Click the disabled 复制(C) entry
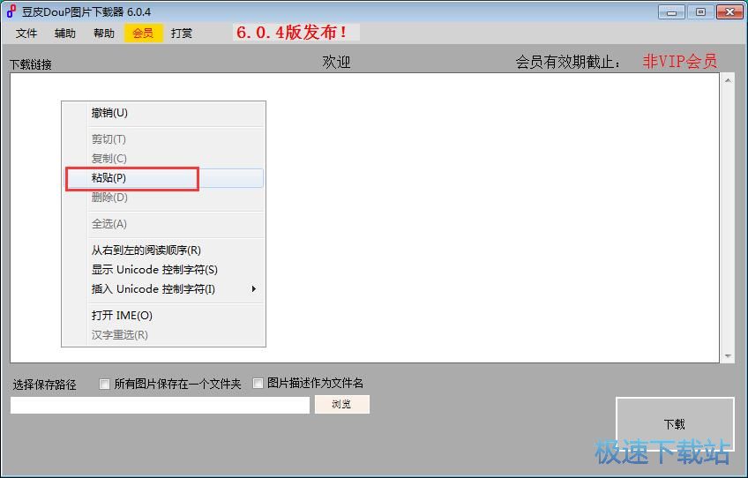 click(164, 159)
